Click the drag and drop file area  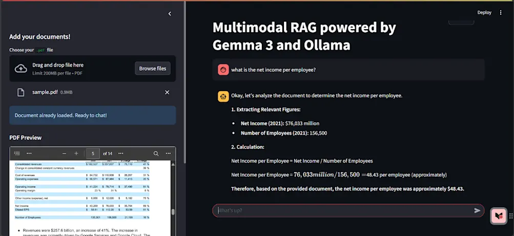click(x=92, y=69)
